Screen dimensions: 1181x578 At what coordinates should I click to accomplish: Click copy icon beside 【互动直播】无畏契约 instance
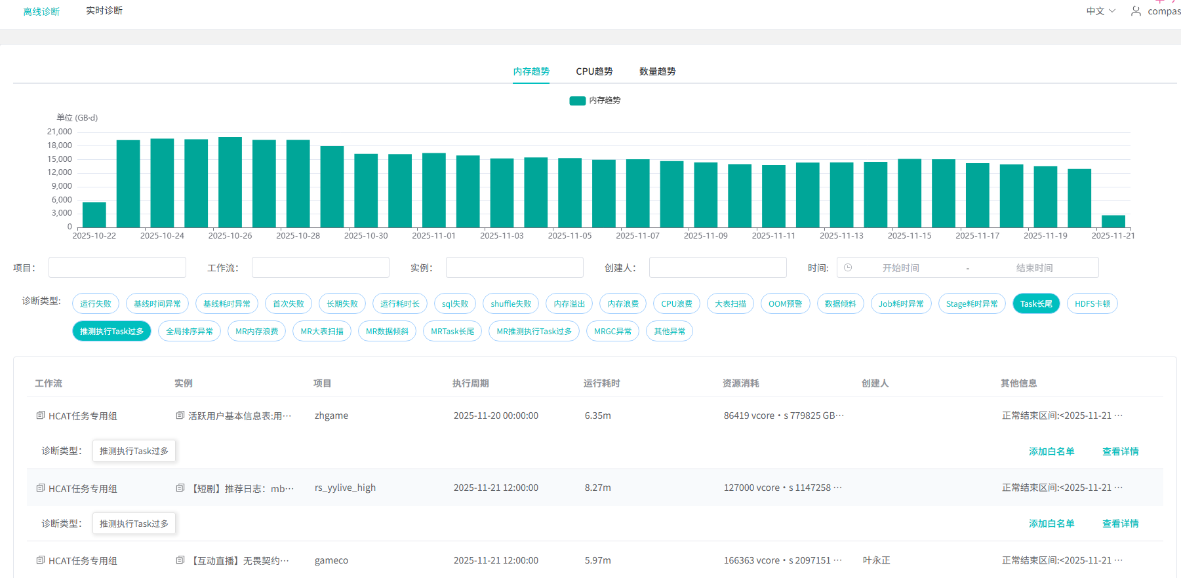(x=180, y=560)
